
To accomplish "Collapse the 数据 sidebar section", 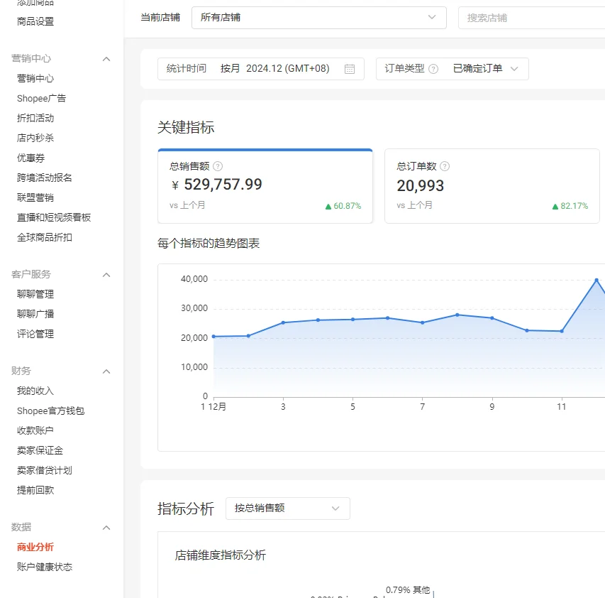I will click(106, 528).
